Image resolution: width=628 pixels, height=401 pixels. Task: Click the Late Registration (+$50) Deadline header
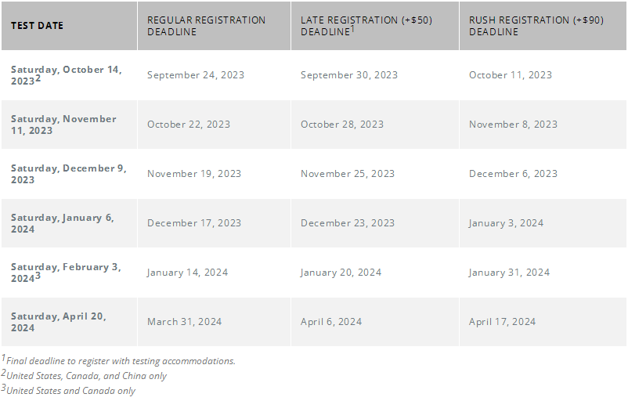coord(366,26)
